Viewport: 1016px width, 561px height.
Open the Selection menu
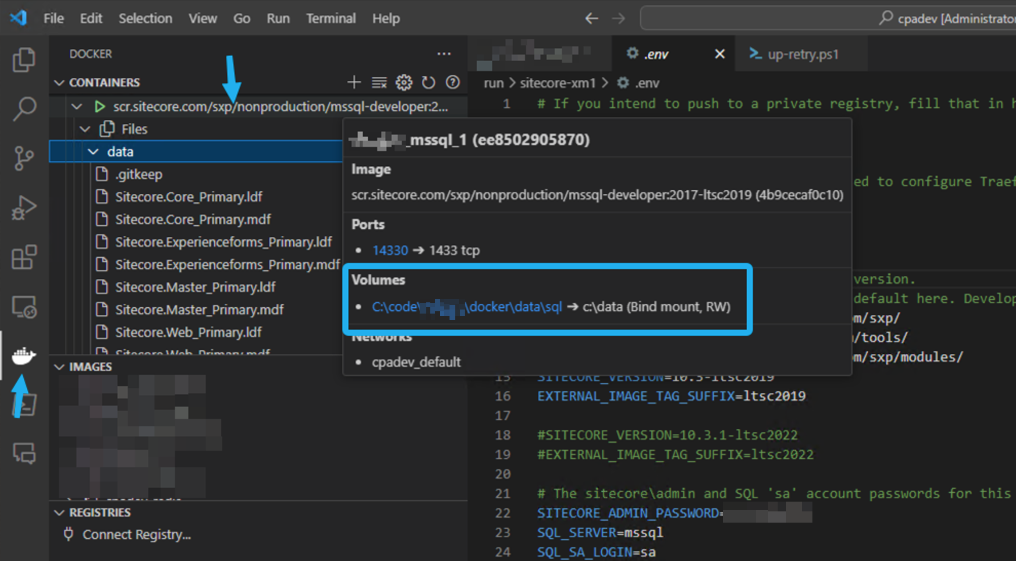pyautogui.click(x=145, y=18)
